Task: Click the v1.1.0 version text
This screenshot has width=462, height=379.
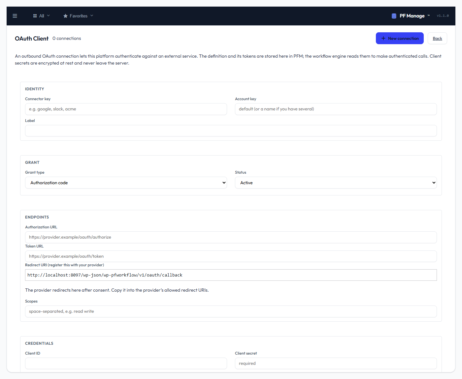Action: [x=443, y=16]
